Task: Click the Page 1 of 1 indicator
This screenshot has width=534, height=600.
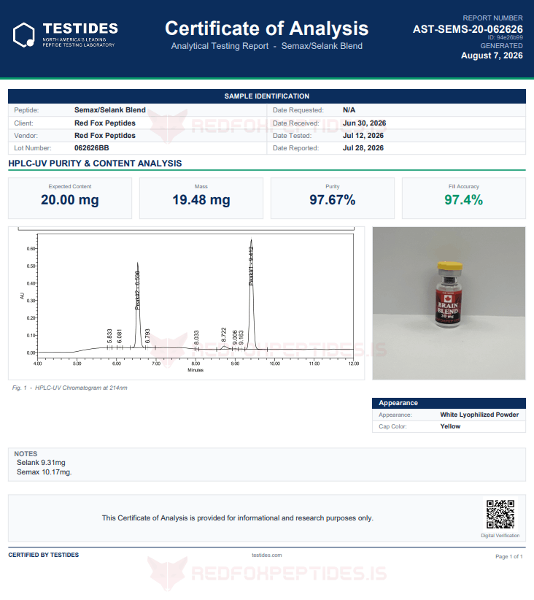Action: (x=508, y=556)
